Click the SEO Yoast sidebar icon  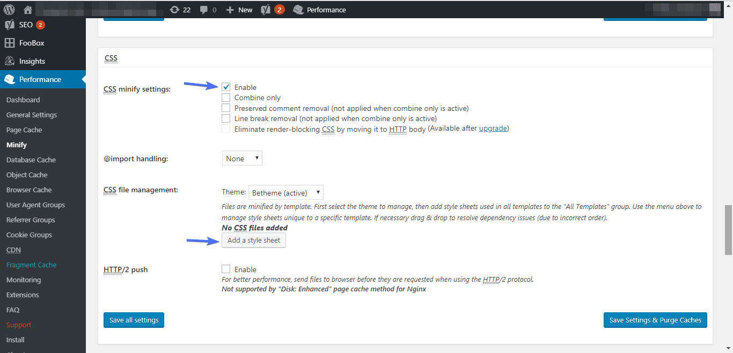[9, 25]
